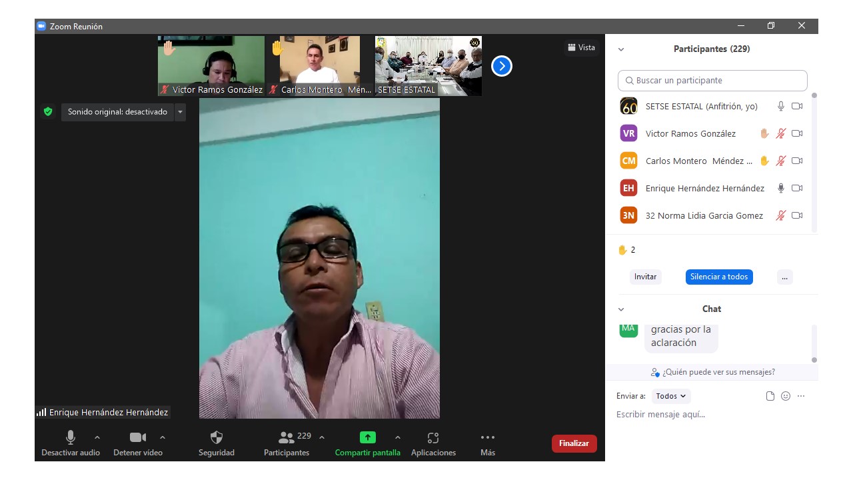Open chat more options ellipsis icon
The height and width of the screenshot is (480, 853).
click(x=801, y=396)
